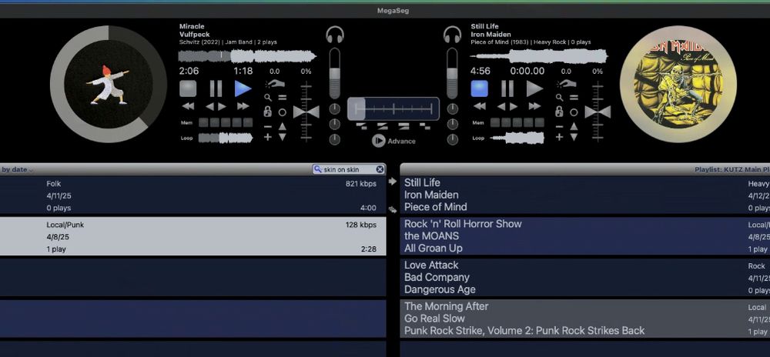Seek within the Miracle track waveform
Image resolution: width=770 pixels, height=357 pixels.
click(247, 56)
